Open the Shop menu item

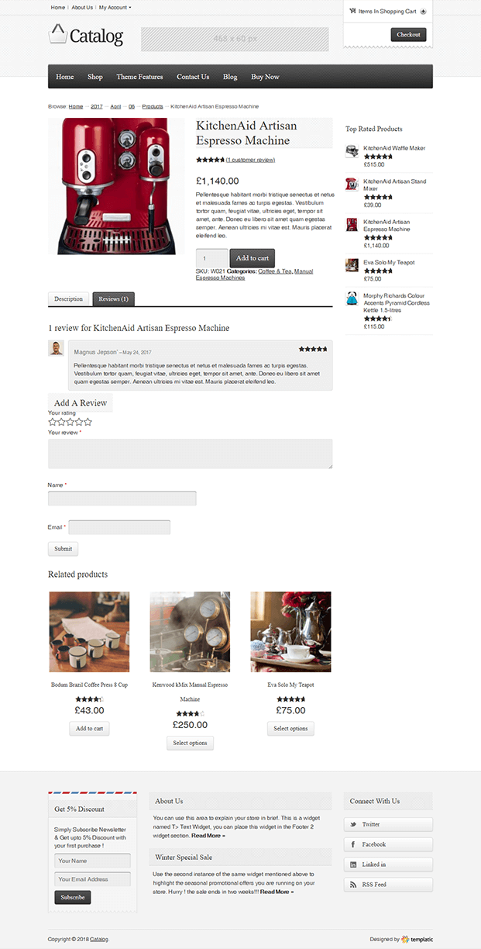[x=95, y=77]
